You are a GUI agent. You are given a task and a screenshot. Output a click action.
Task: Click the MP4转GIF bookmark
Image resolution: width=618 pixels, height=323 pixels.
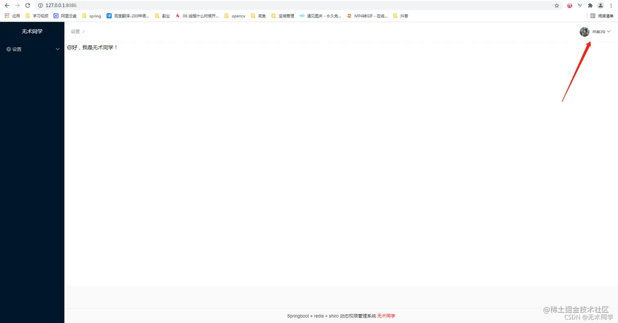pos(367,16)
